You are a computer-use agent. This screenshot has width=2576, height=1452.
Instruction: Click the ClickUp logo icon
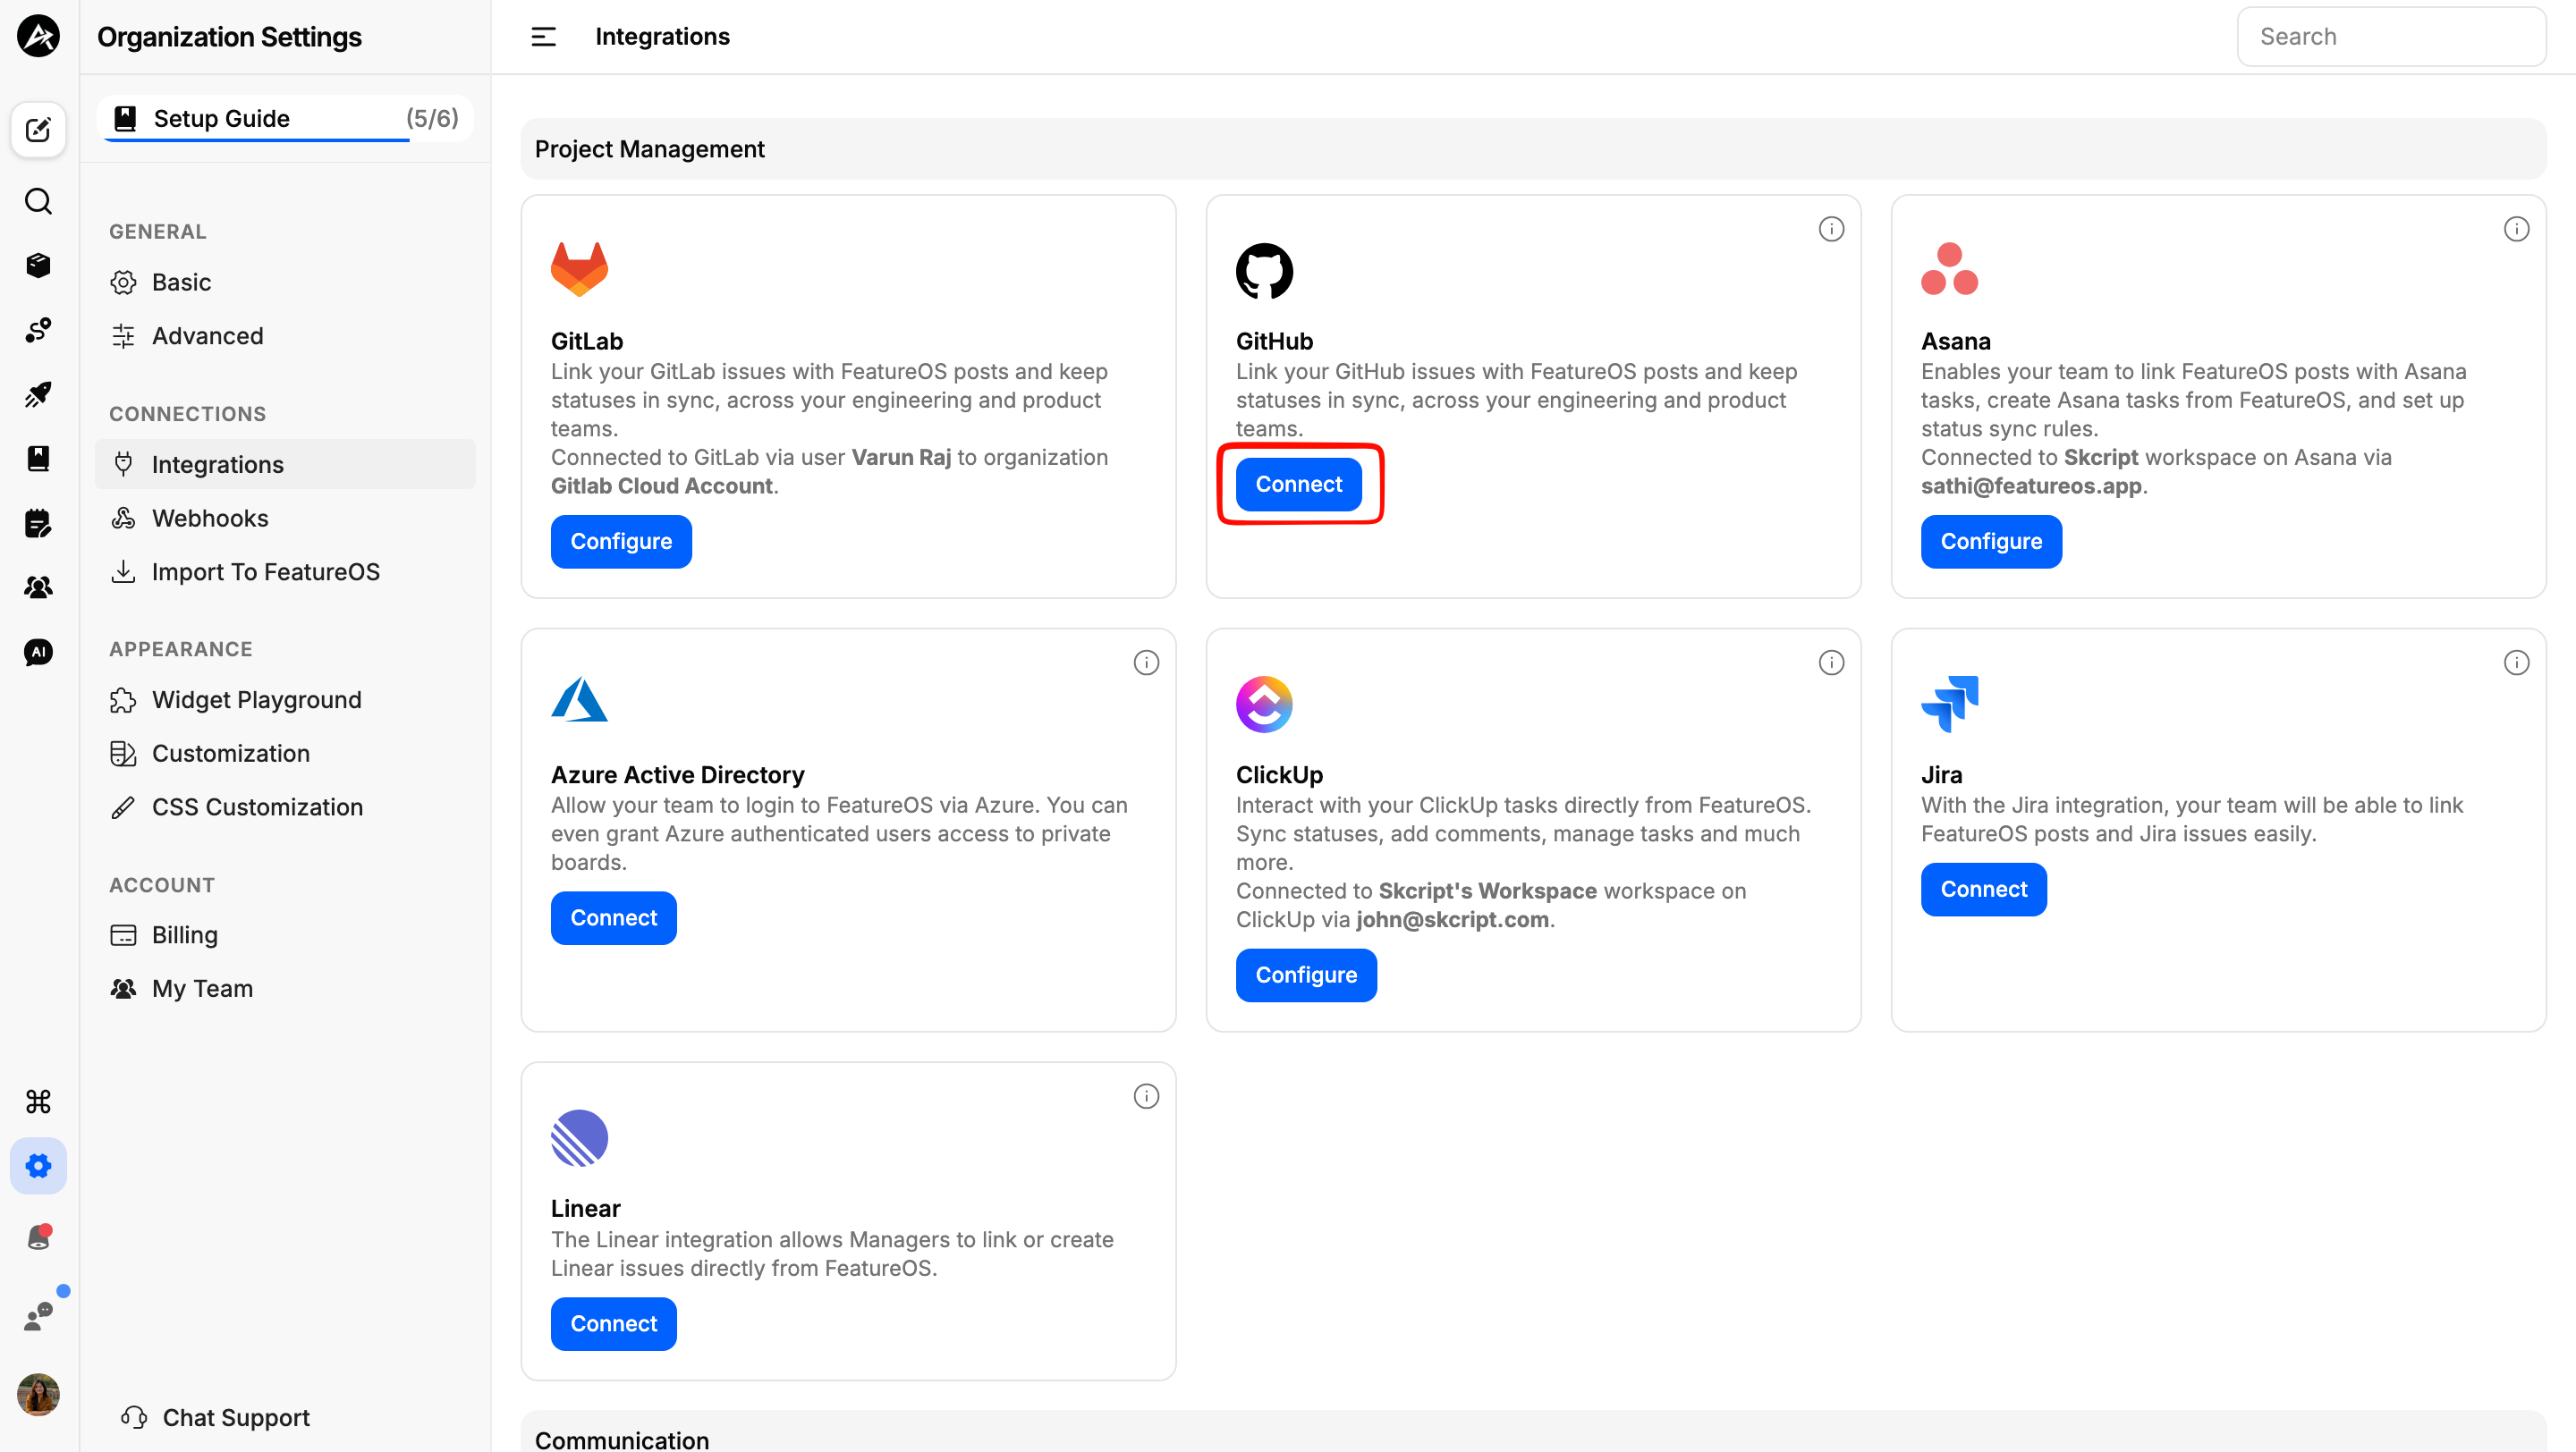(x=1264, y=704)
